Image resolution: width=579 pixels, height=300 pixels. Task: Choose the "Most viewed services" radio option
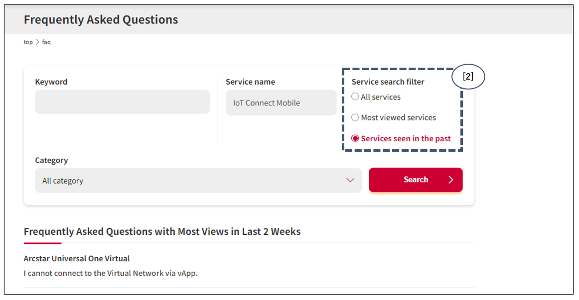pyautogui.click(x=355, y=118)
